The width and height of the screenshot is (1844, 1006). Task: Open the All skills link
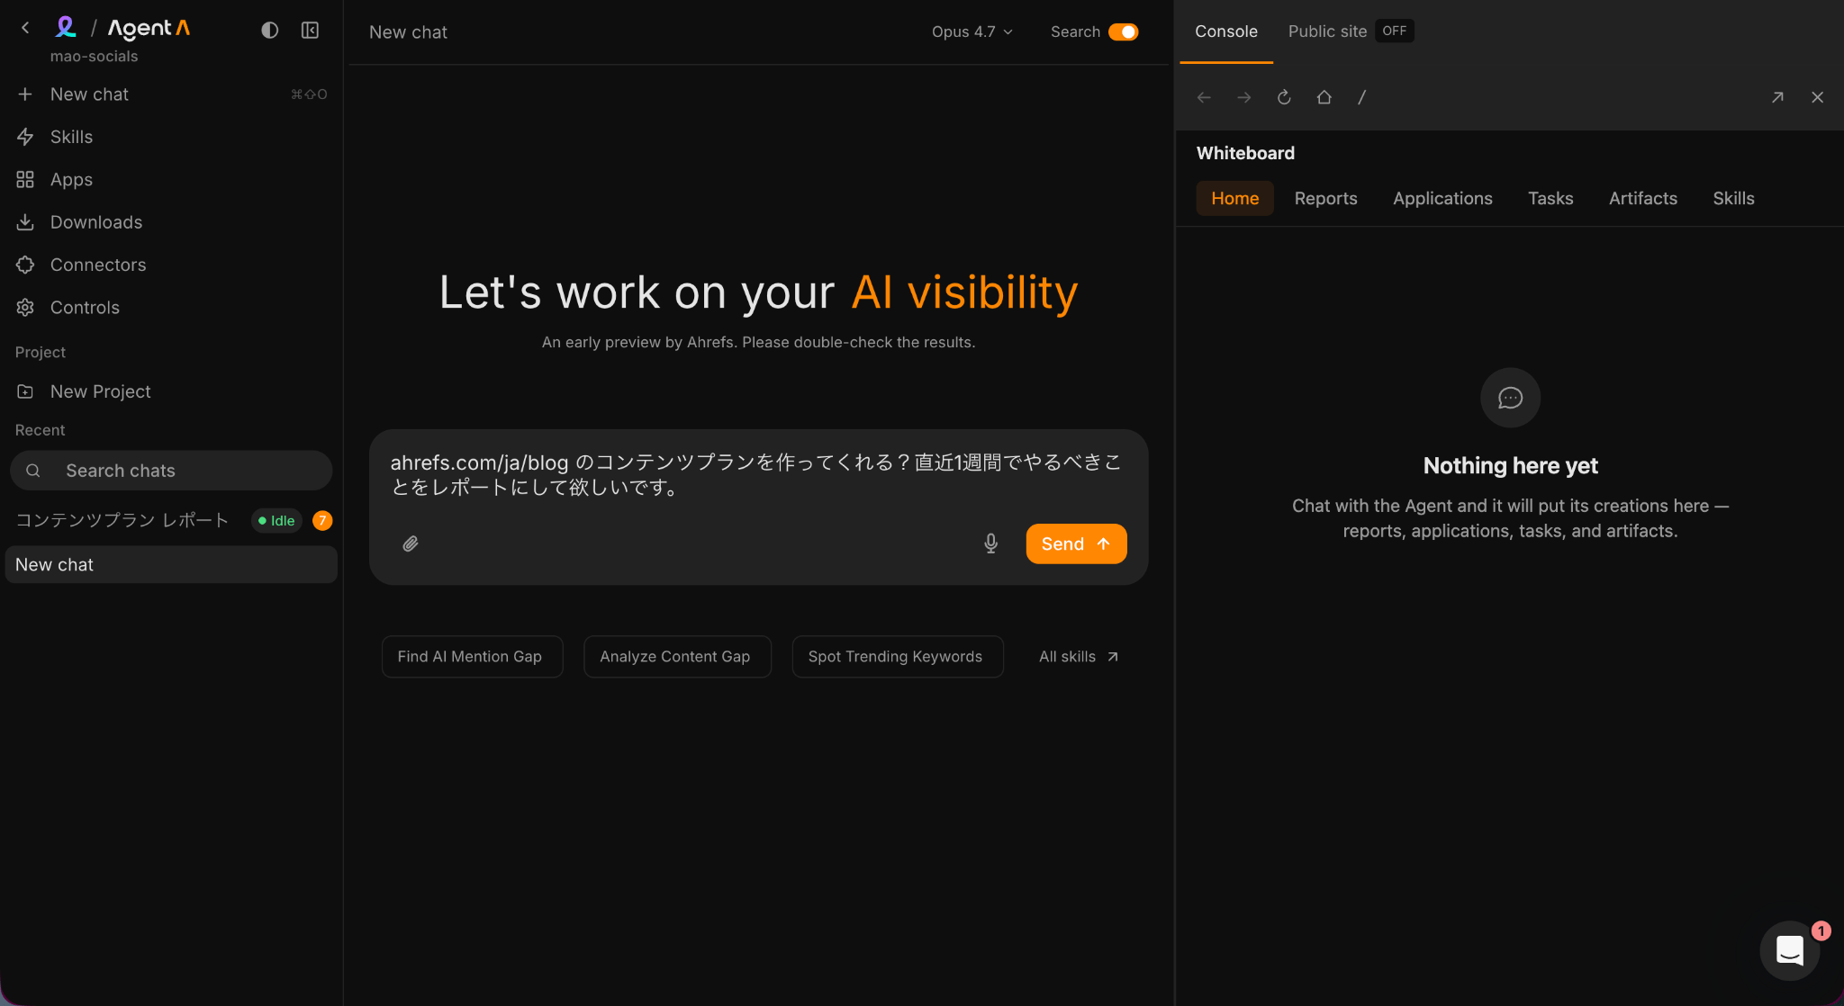(1079, 657)
